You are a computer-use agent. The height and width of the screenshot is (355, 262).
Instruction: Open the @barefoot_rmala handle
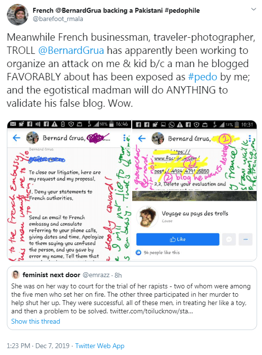58,19
